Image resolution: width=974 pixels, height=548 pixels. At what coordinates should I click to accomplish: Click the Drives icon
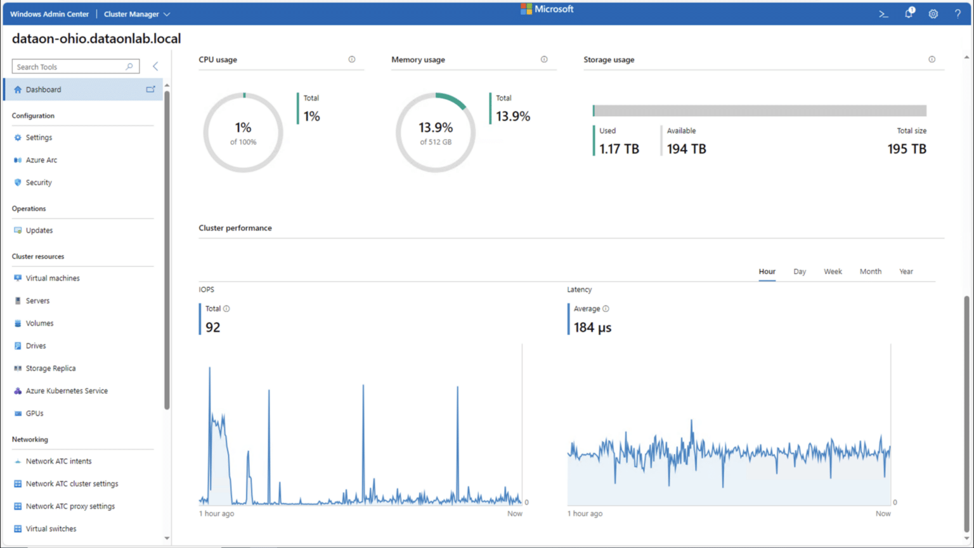[18, 346]
